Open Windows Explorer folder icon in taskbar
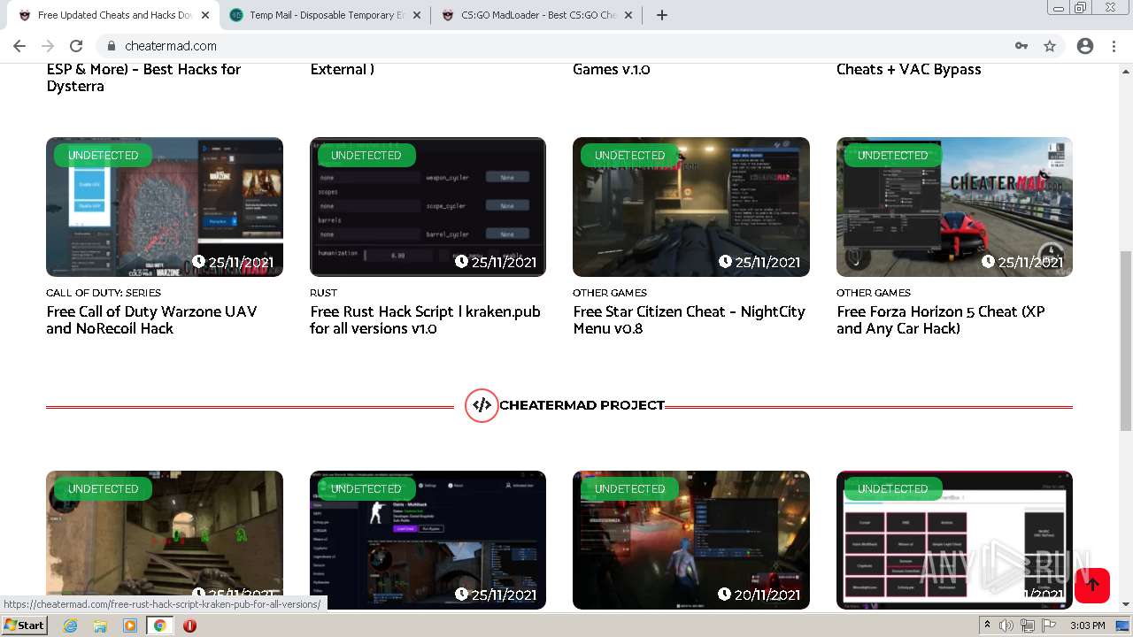Viewport: 1133px width, 637px height. 100,625
